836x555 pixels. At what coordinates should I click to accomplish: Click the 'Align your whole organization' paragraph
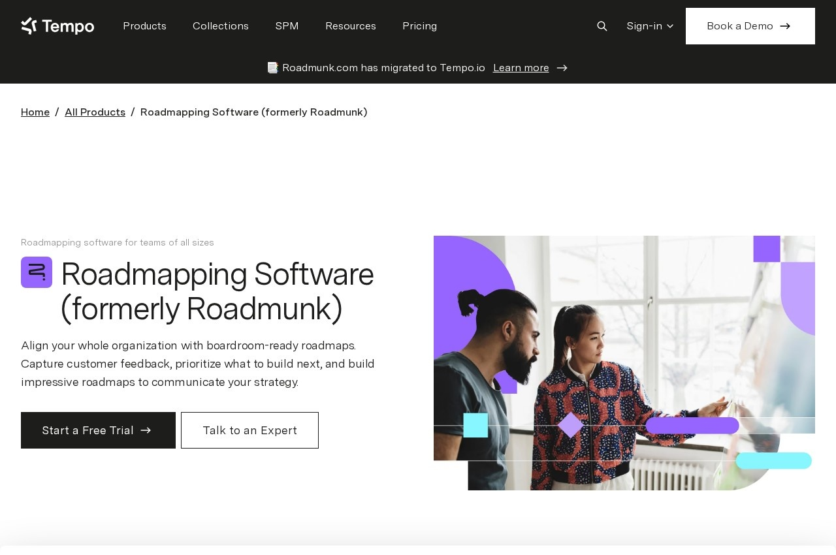point(198,364)
